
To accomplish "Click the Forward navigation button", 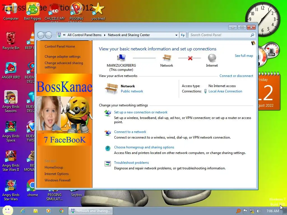I will pos(48,35).
